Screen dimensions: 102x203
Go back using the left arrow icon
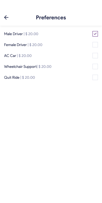[x=6, y=17]
